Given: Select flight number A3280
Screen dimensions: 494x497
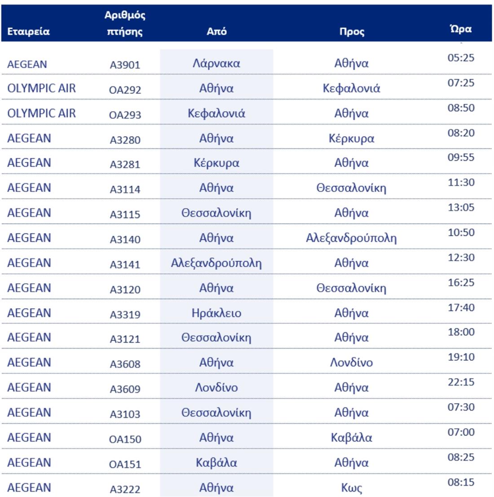Looking at the screenshot, I should pos(125,140).
